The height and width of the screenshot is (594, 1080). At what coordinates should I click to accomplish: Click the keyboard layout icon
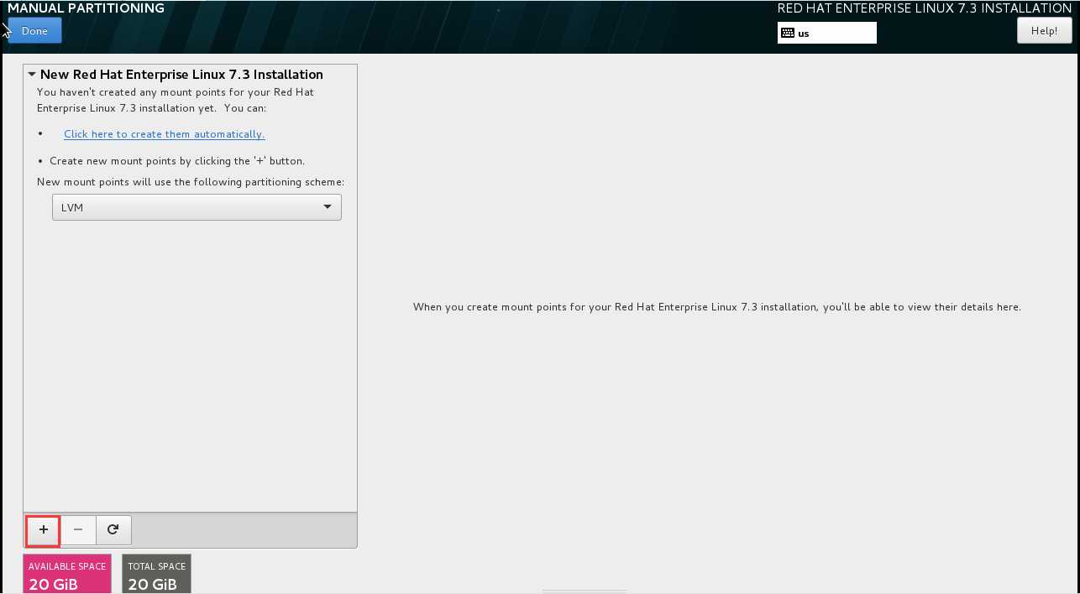[x=787, y=34]
